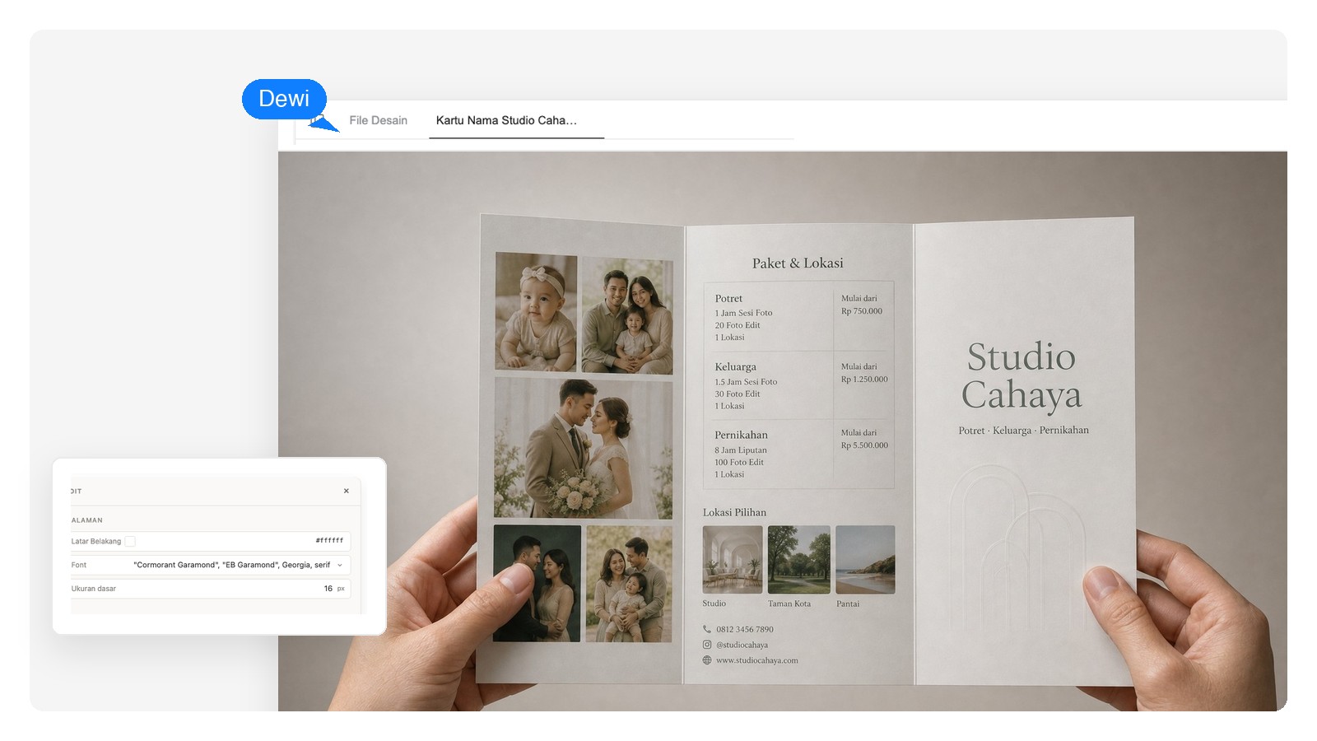Click the Instagram icon beside @studiocahaya
This screenshot has width=1317, height=741.
click(x=706, y=645)
